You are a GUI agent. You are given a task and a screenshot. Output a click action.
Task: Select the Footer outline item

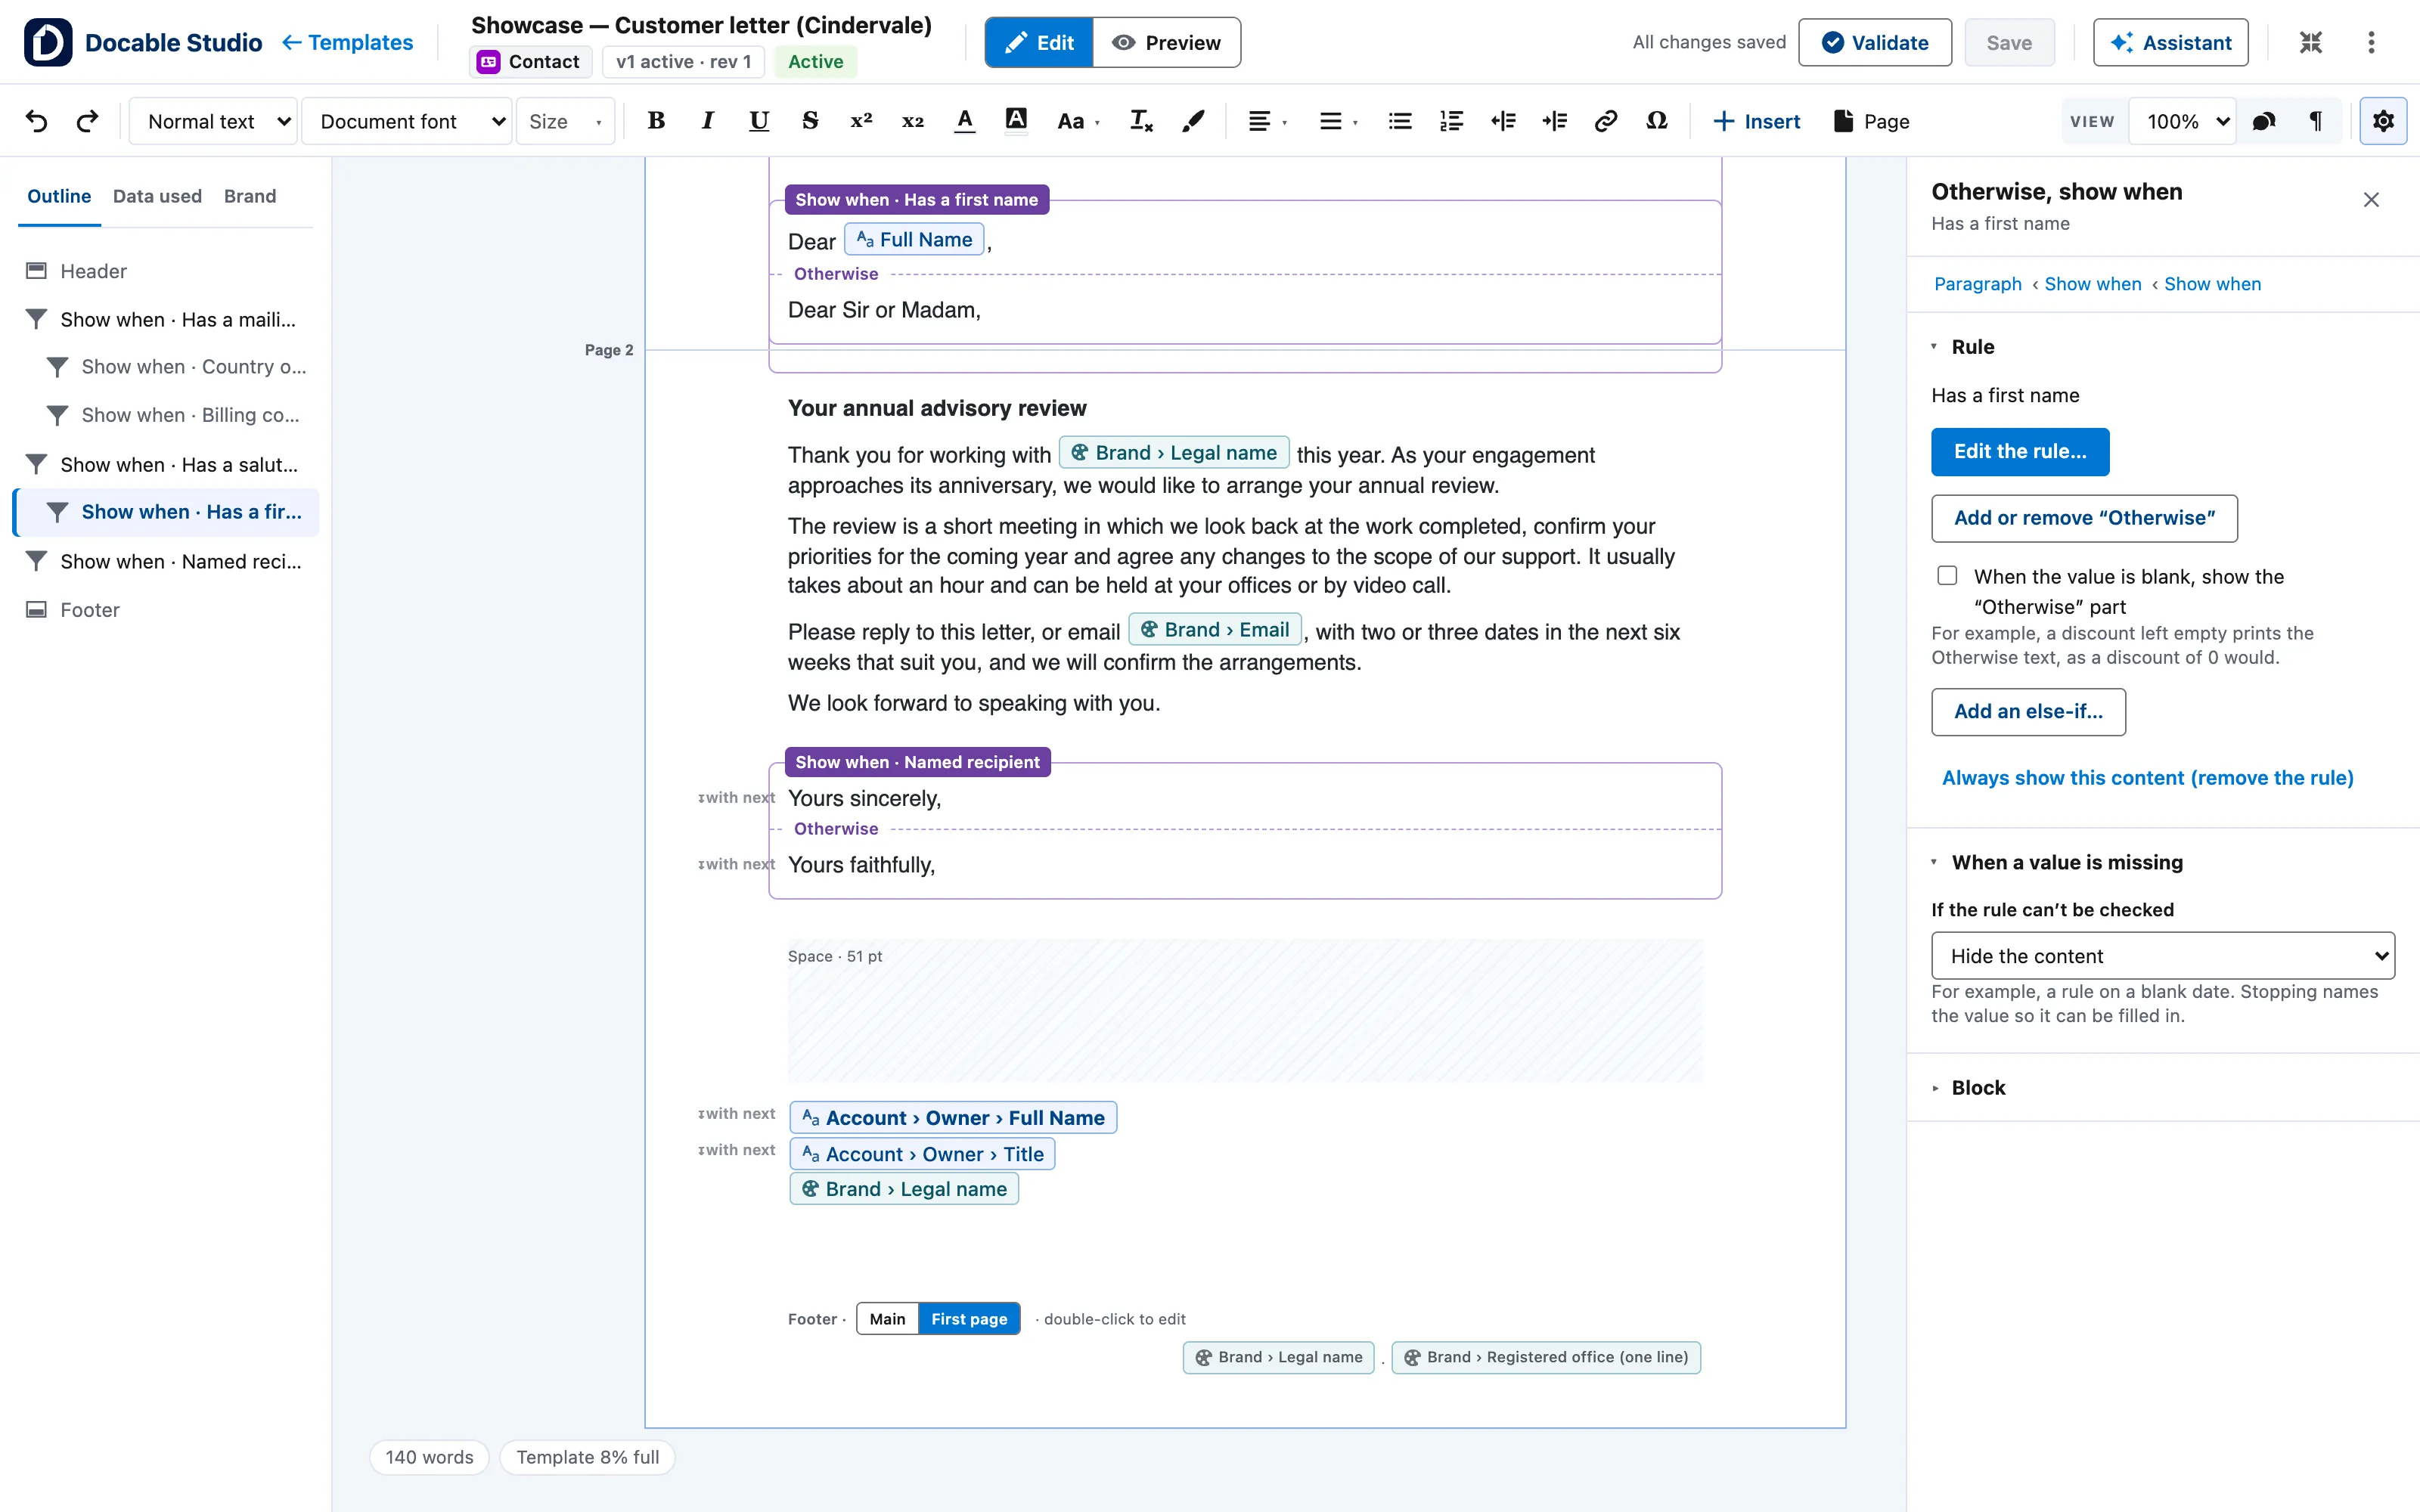165,609
